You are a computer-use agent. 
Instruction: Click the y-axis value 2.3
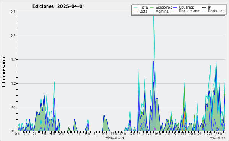(13, 36)
